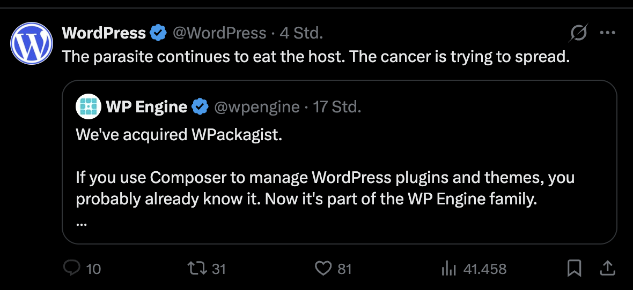
Task: Bookmark the WordPress post
Action: coord(575,268)
